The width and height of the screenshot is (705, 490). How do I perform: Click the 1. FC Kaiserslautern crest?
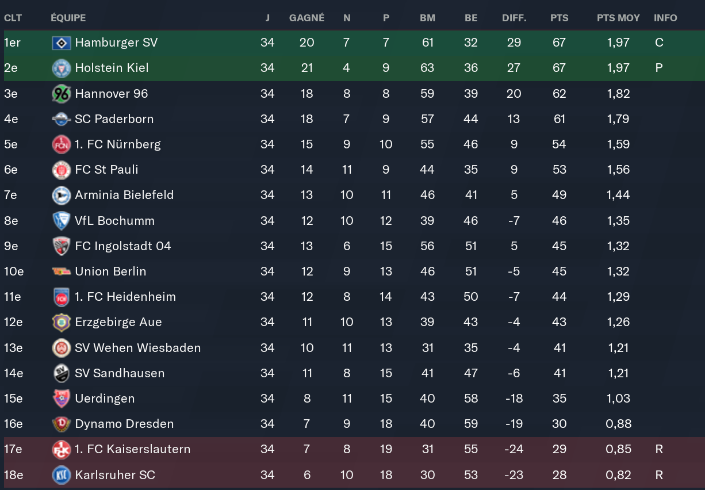(x=61, y=449)
